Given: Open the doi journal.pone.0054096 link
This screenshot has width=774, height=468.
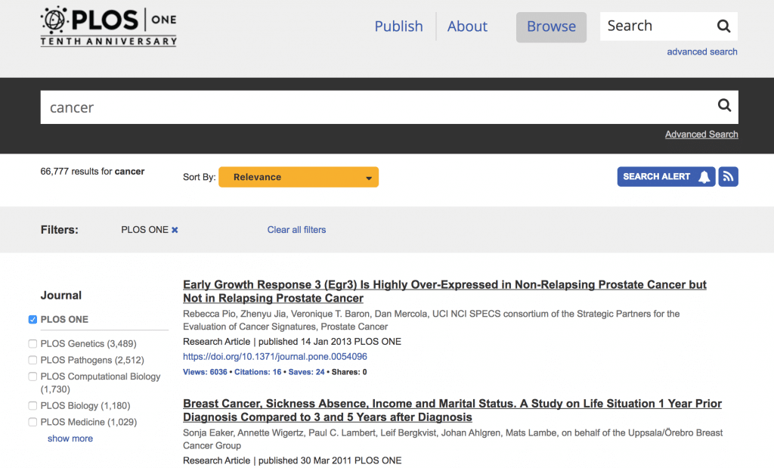Looking at the screenshot, I should coord(275,356).
